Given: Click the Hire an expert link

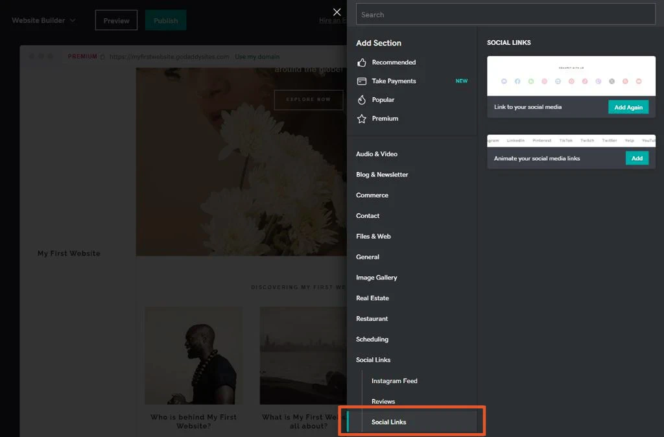Looking at the screenshot, I should coord(333,20).
